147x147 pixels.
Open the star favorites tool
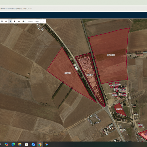pyautogui.click(x=15, y=21)
